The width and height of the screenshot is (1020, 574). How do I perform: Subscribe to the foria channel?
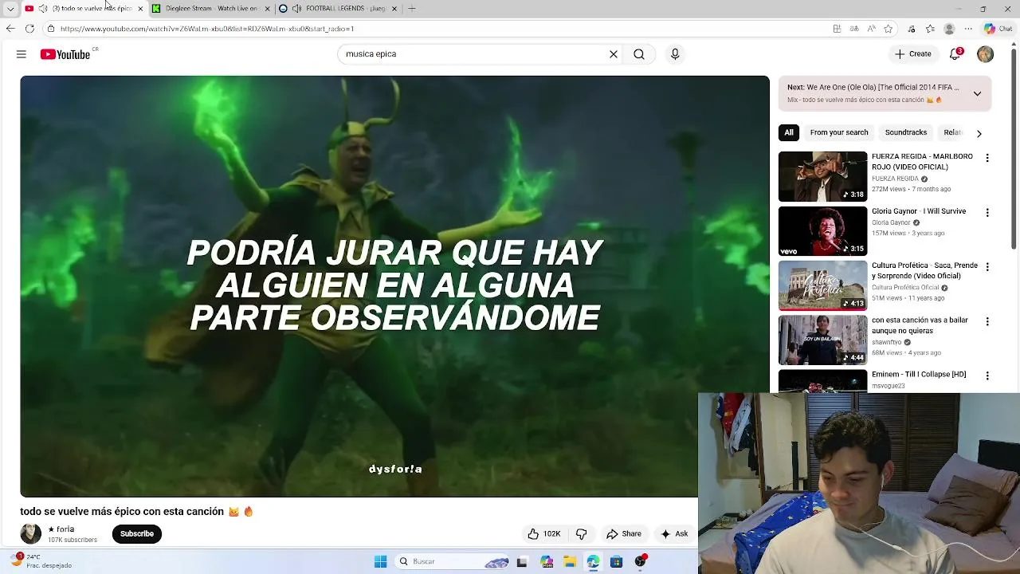coord(137,534)
